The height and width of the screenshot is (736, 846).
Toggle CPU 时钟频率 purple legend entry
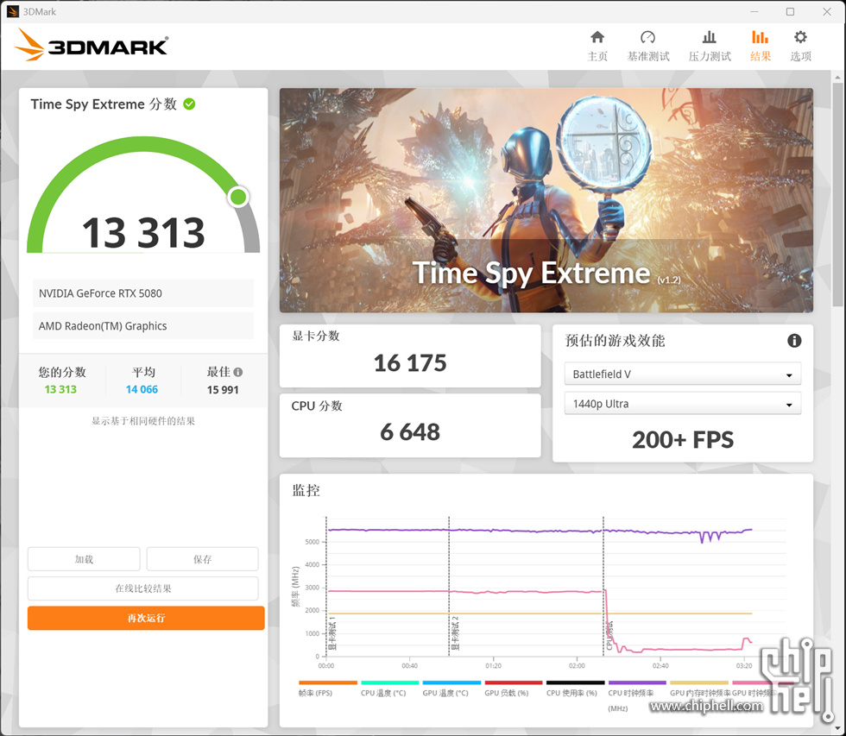pyautogui.click(x=637, y=695)
